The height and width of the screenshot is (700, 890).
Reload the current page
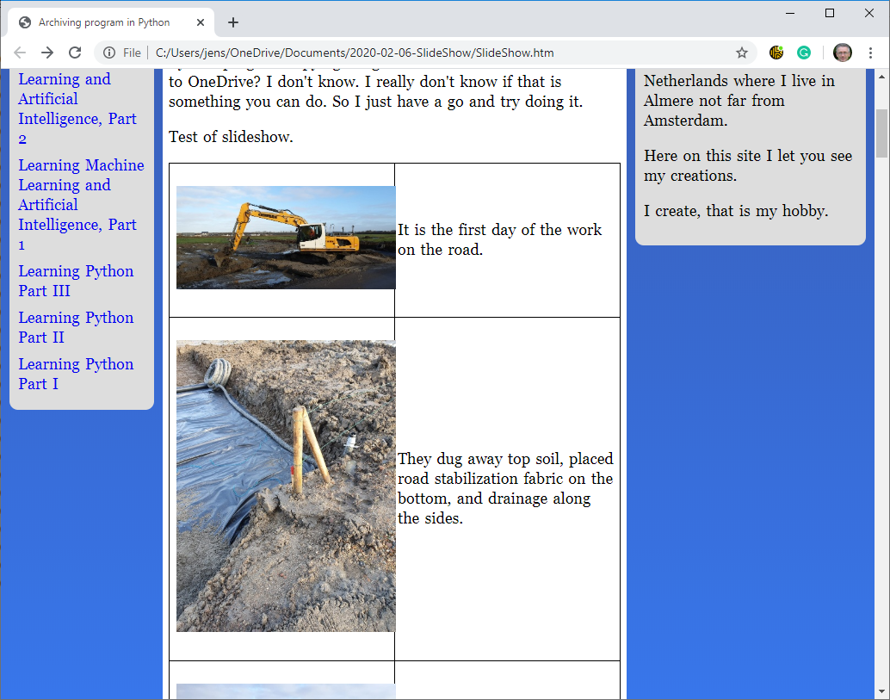coord(75,53)
